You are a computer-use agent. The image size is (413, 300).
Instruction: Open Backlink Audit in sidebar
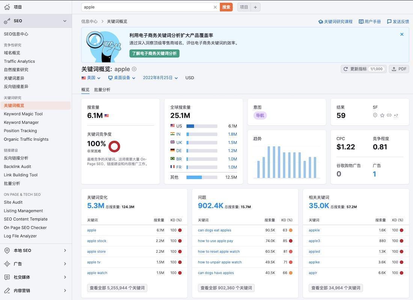pyautogui.click(x=17, y=166)
